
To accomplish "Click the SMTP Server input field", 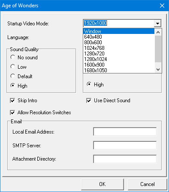I will 125,145.
